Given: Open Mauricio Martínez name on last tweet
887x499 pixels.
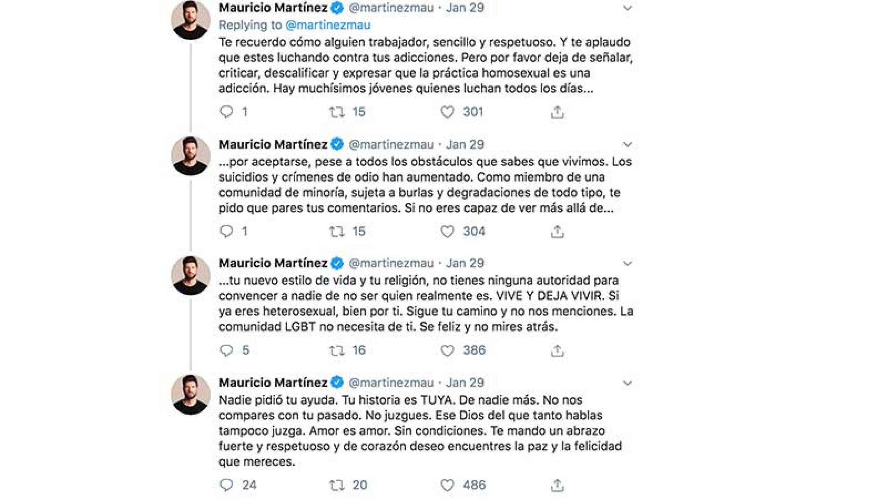Looking at the screenshot, I should (273, 383).
